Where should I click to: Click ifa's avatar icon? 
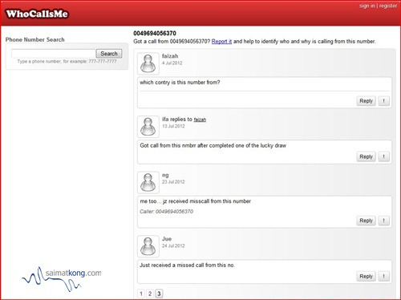[148, 127]
